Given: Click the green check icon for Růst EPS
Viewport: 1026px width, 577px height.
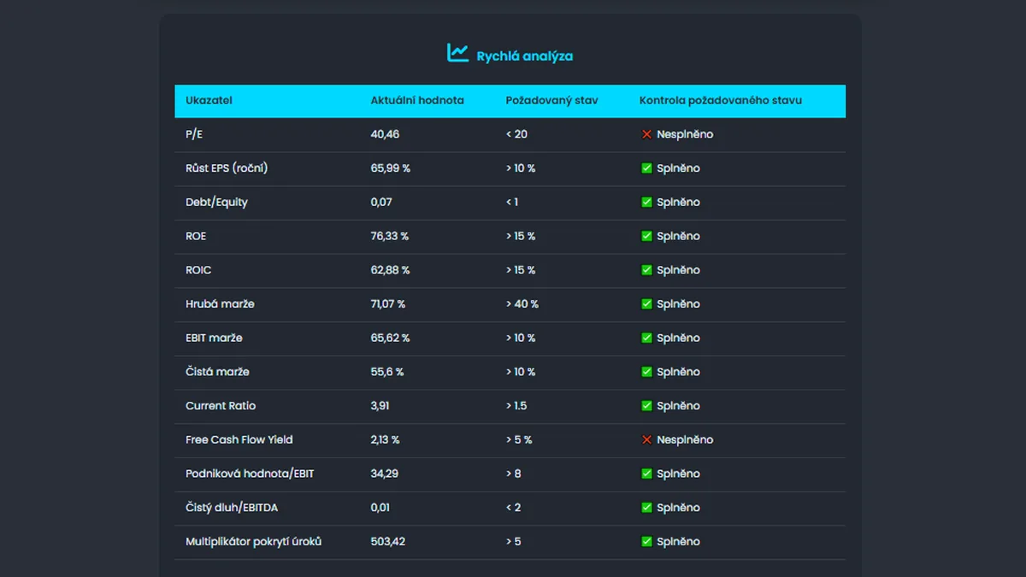Looking at the screenshot, I should (x=647, y=168).
